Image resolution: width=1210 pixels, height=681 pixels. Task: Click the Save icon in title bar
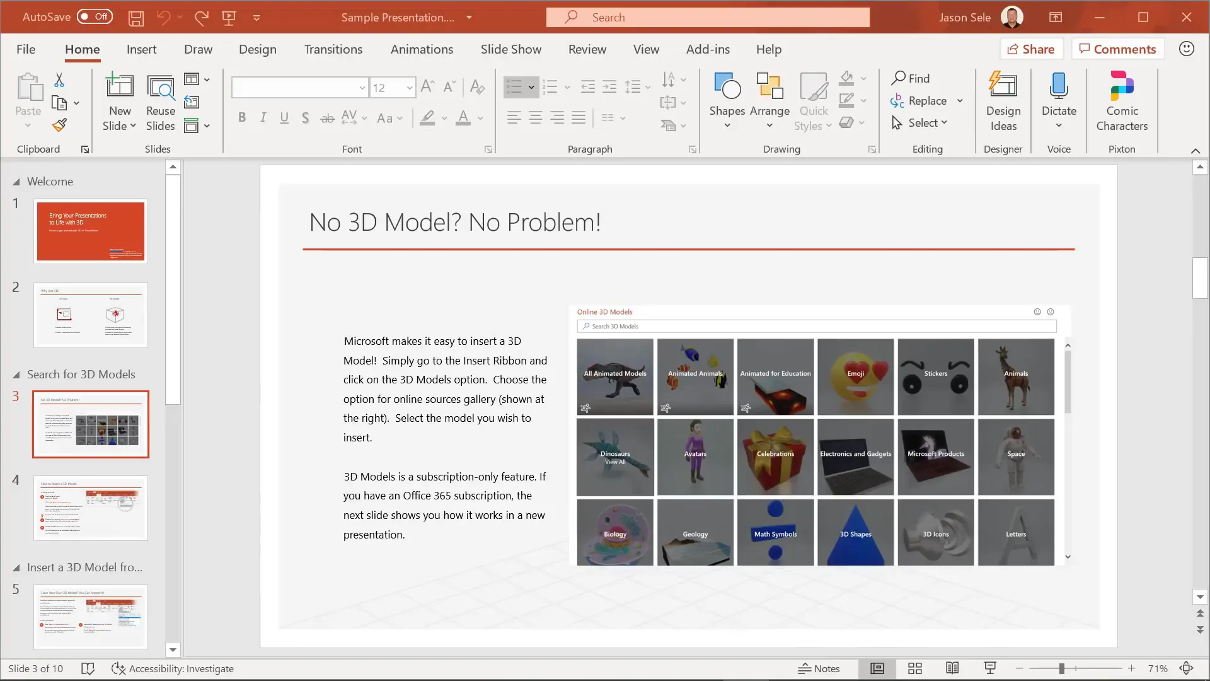pyautogui.click(x=135, y=18)
